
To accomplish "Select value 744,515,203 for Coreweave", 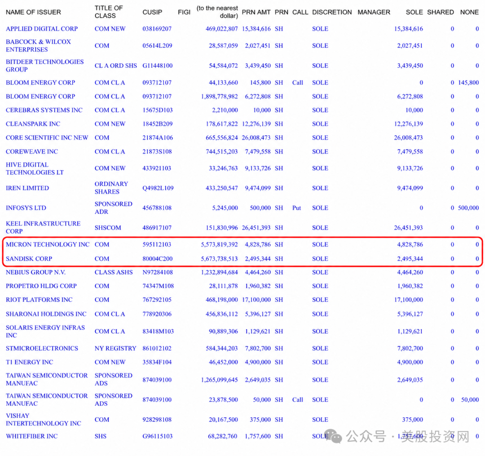I will tap(222, 151).
